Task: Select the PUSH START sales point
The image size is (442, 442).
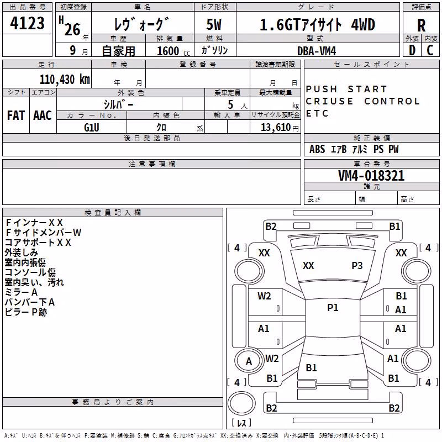Action: click(x=346, y=89)
